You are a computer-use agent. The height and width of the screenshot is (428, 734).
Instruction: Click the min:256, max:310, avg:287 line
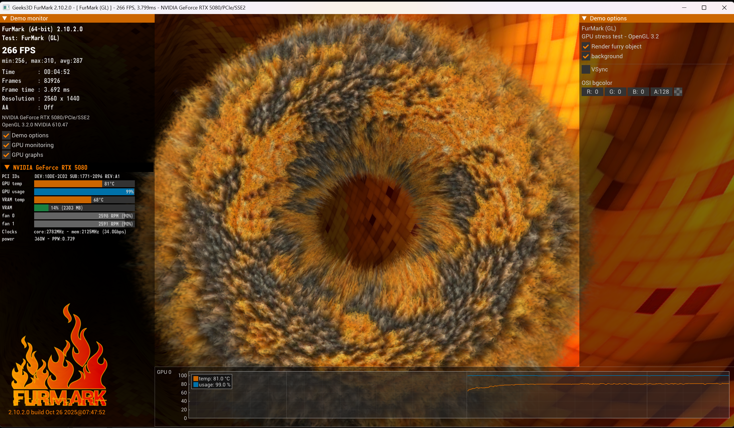(x=42, y=61)
